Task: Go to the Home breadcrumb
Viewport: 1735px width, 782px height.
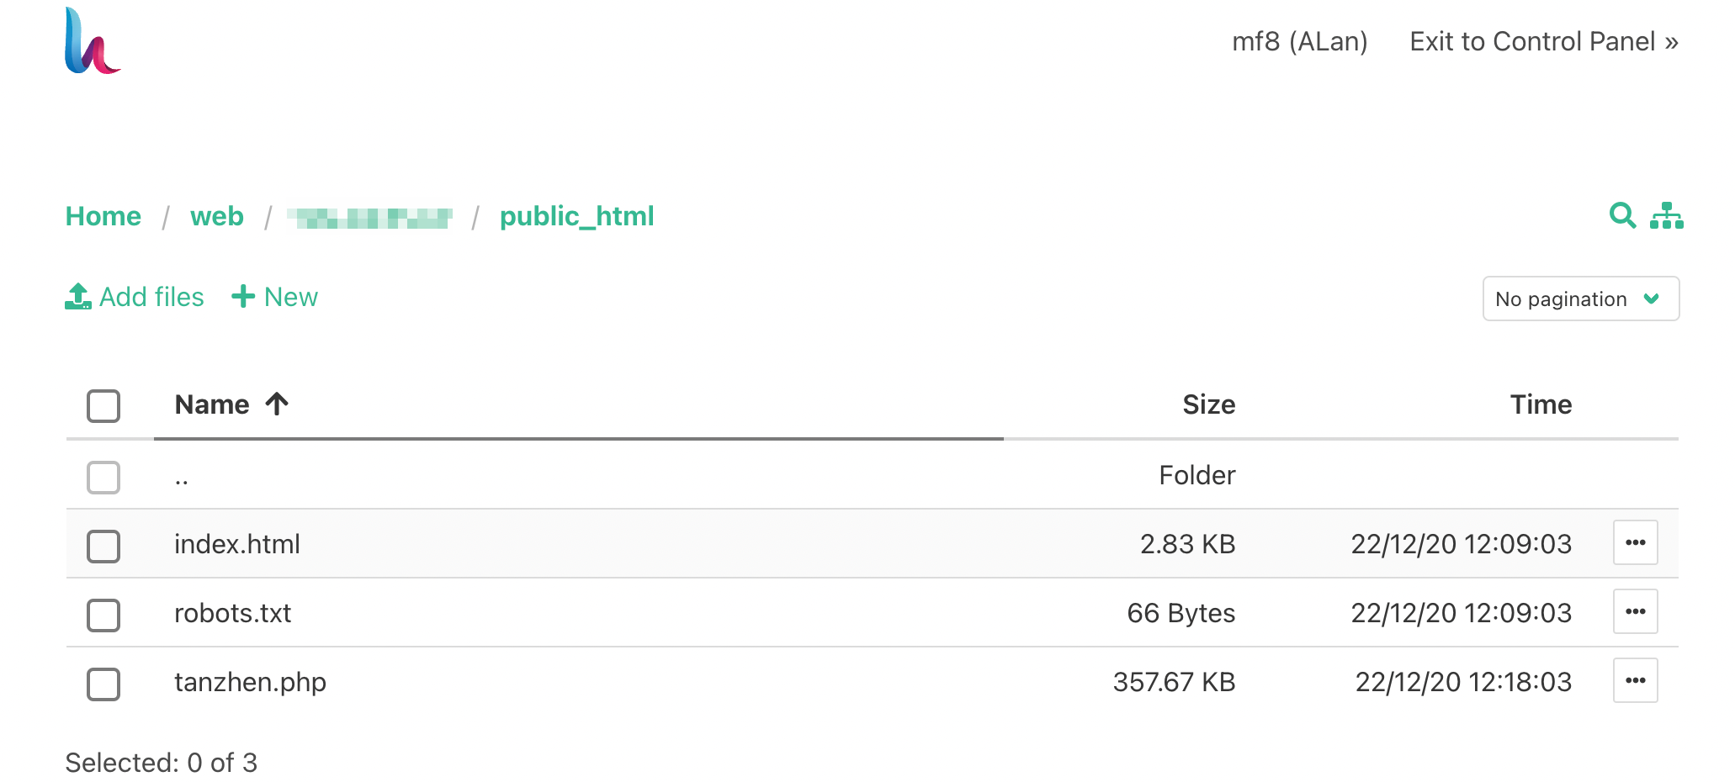Action: pyautogui.click(x=103, y=217)
